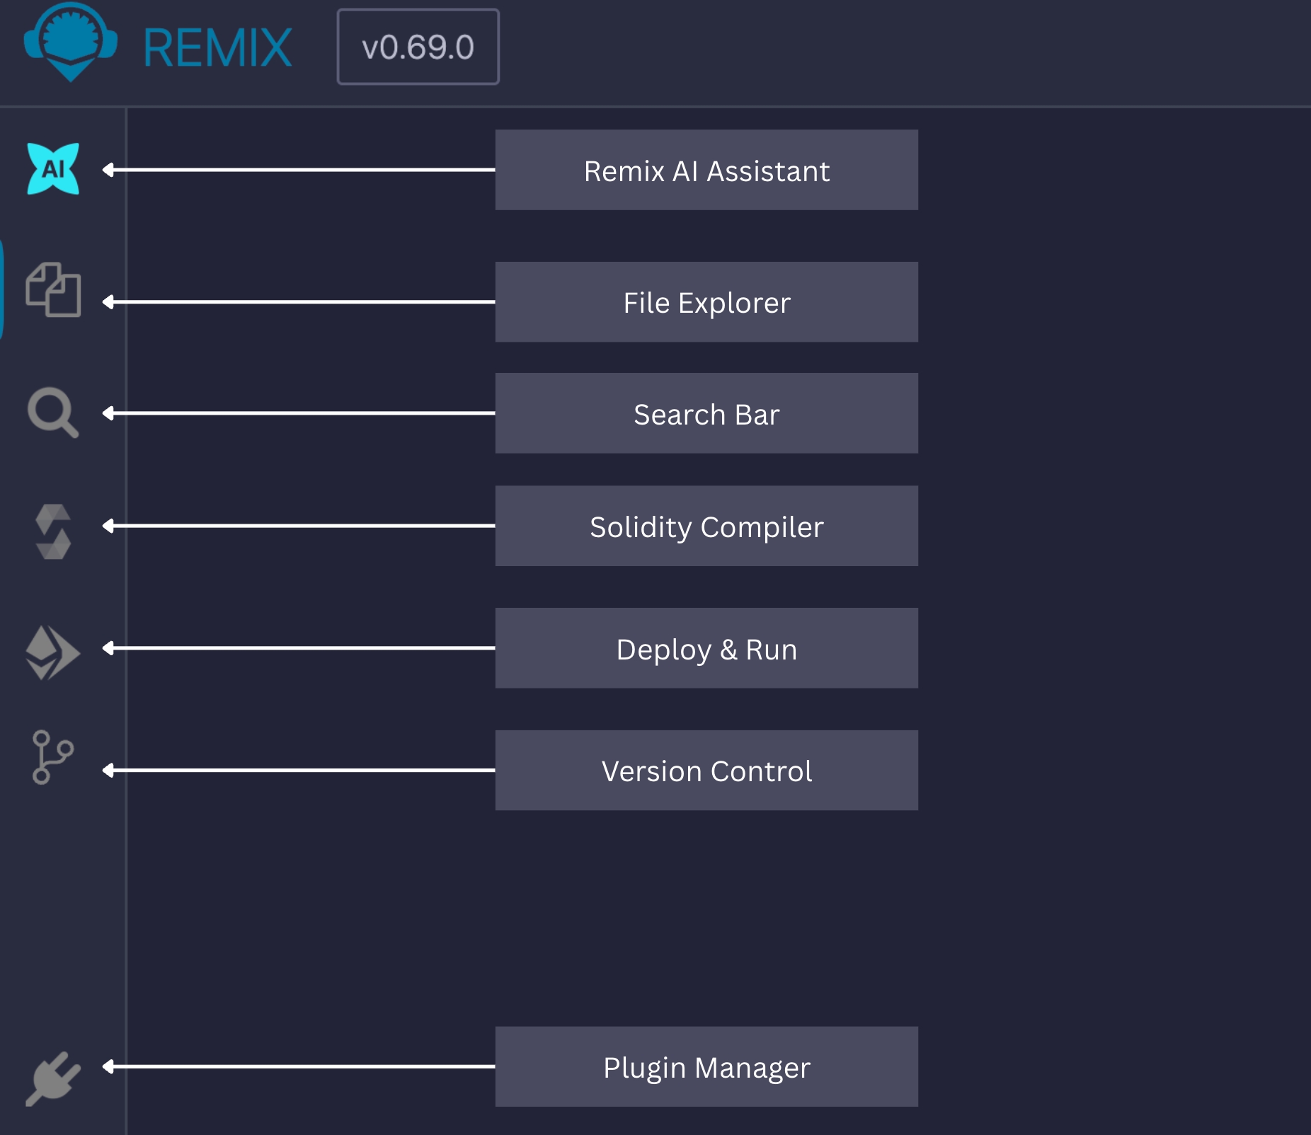The width and height of the screenshot is (1311, 1135).
Task: Click the "Plugin Manager" label box
Action: [706, 1066]
